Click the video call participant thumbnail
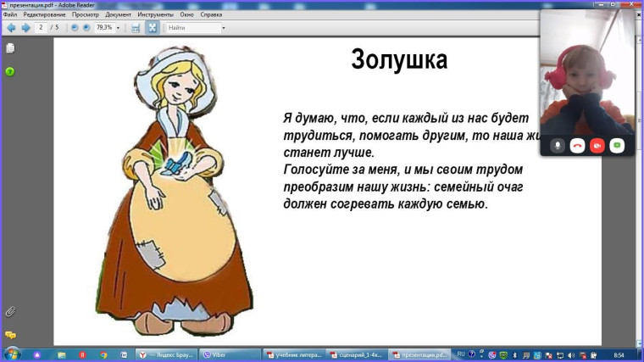The image size is (644, 362). coord(587,73)
